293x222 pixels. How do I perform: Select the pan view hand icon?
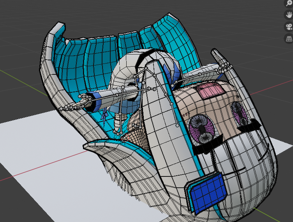click(289, 15)
